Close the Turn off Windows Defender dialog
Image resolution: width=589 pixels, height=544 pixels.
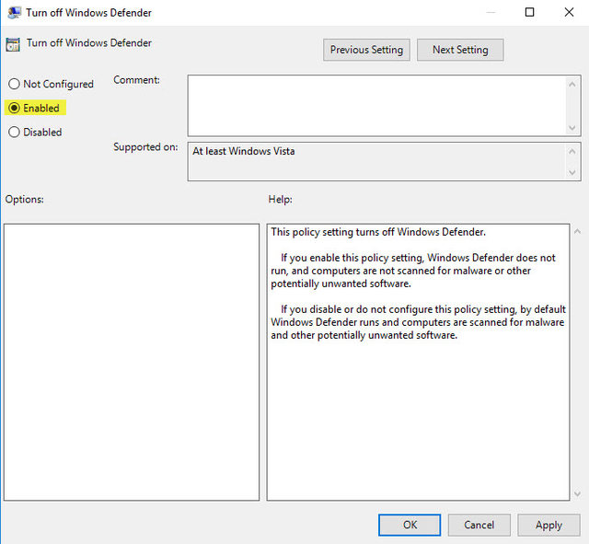click(569, 12)
